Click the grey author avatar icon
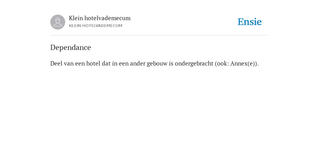Screen dimensions: 318x159 tap(58, 22)
